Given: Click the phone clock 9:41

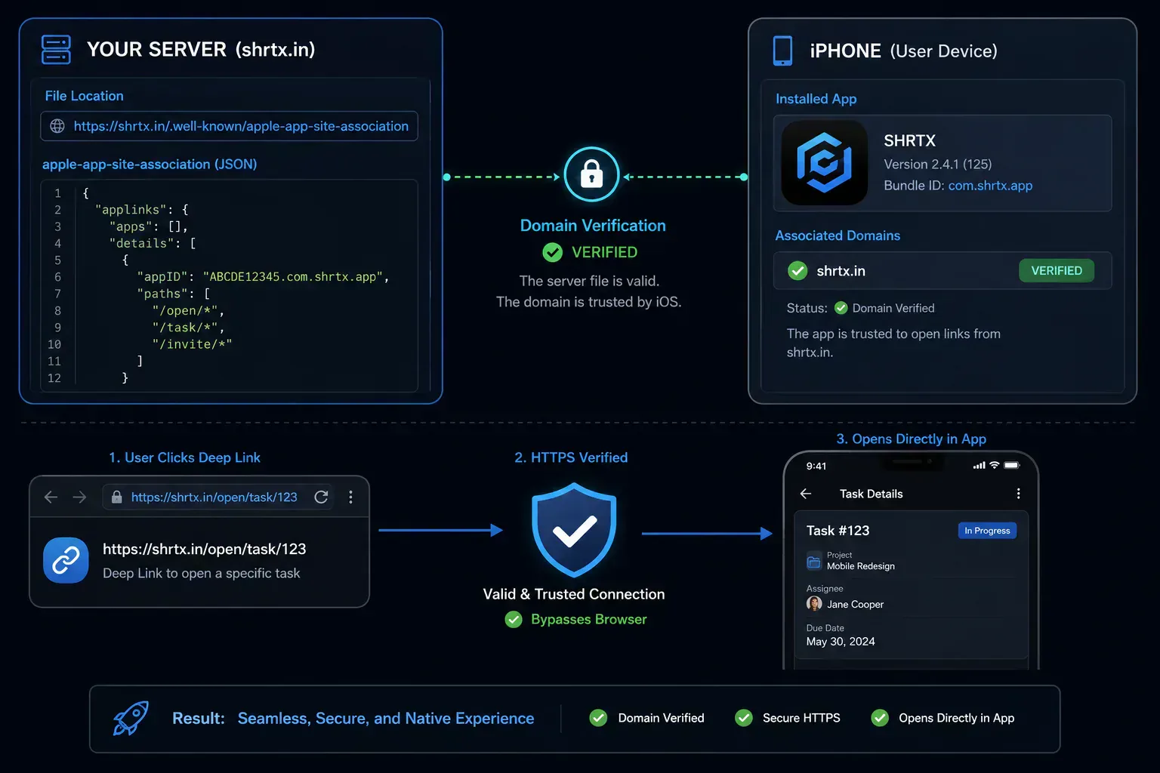Looking at the screenshot, I should coord(816,466).
